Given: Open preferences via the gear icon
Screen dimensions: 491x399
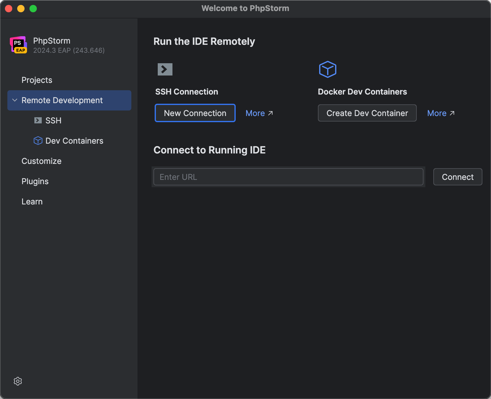Looking at the screenshot, I should 18,381.
